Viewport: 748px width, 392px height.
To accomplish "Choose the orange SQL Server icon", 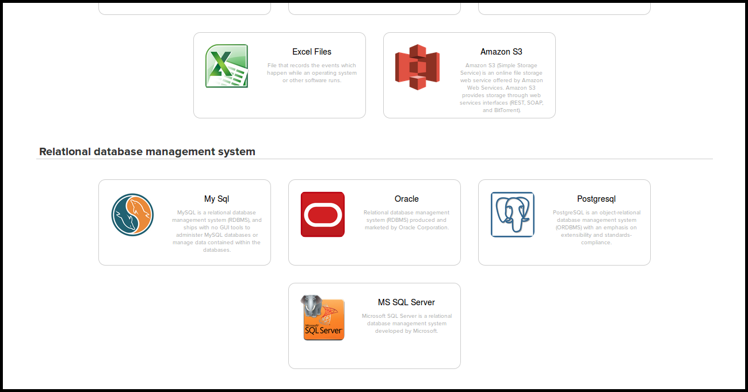I will click(323, 317).
